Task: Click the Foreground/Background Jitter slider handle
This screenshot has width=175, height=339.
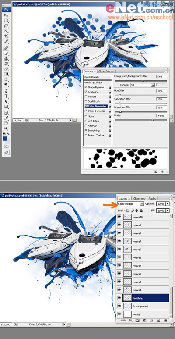Action: point(143,81)
